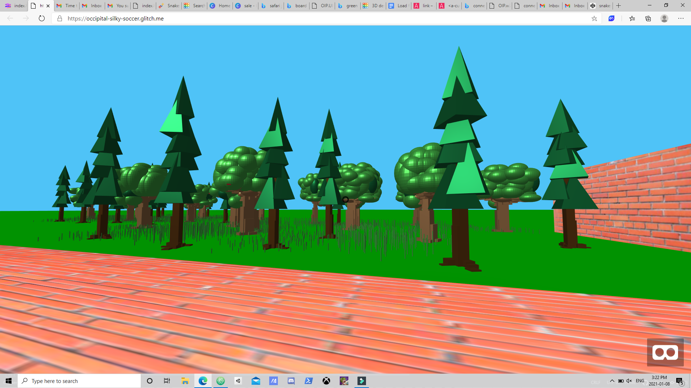Open the ENG language input selector
Screen dimensions: 691x388
[640, 381]
